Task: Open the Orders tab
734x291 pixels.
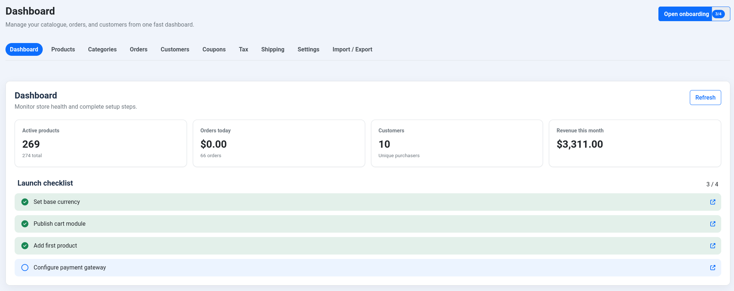Action: [138, 49]
